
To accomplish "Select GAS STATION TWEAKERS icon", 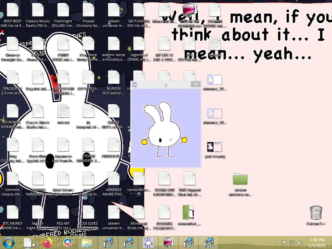I will (63, 83).
